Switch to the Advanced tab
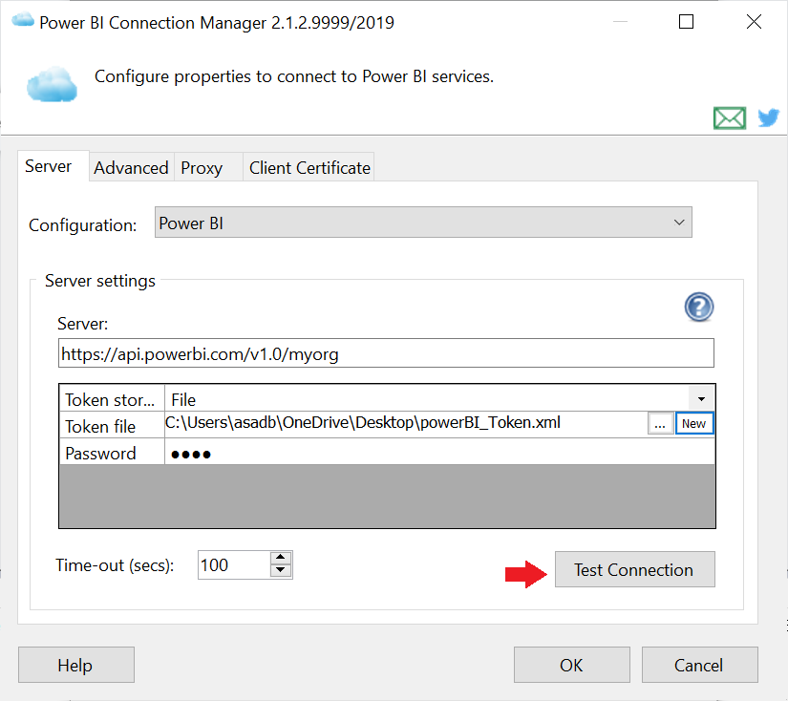The width and height of the screenshot is (788, 701). tap(131, 167)
